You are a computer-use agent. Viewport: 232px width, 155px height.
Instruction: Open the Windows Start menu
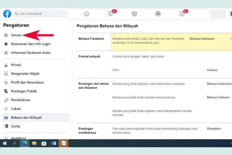(5, 143)
